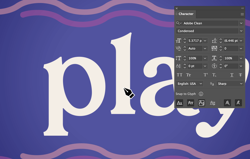Viewport: 250px width, 159px height.
Task: Open the font family dropdown
Action: pos(241,23)
